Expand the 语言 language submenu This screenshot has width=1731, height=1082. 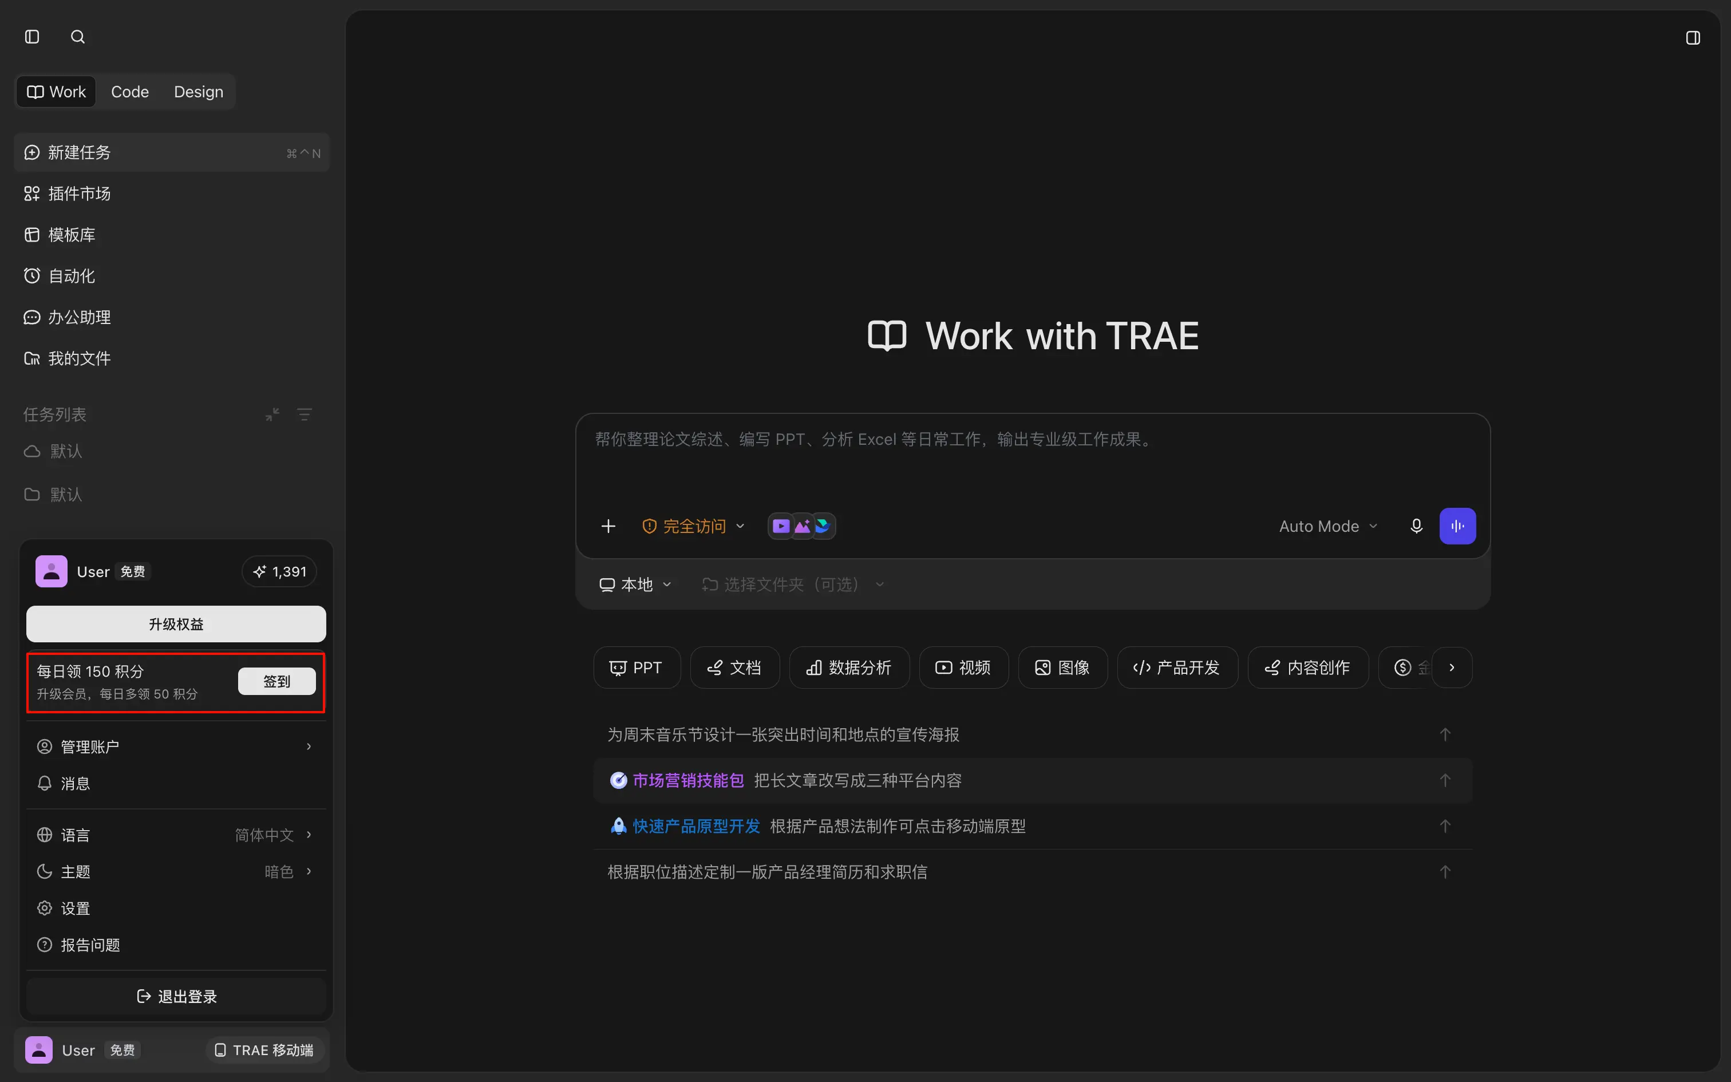point(176,835)
